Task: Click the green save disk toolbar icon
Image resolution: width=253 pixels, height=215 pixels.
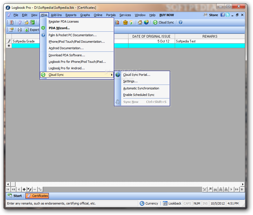Action: 32,22
